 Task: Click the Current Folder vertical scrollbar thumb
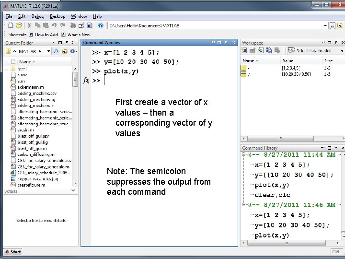click(75, 79)
